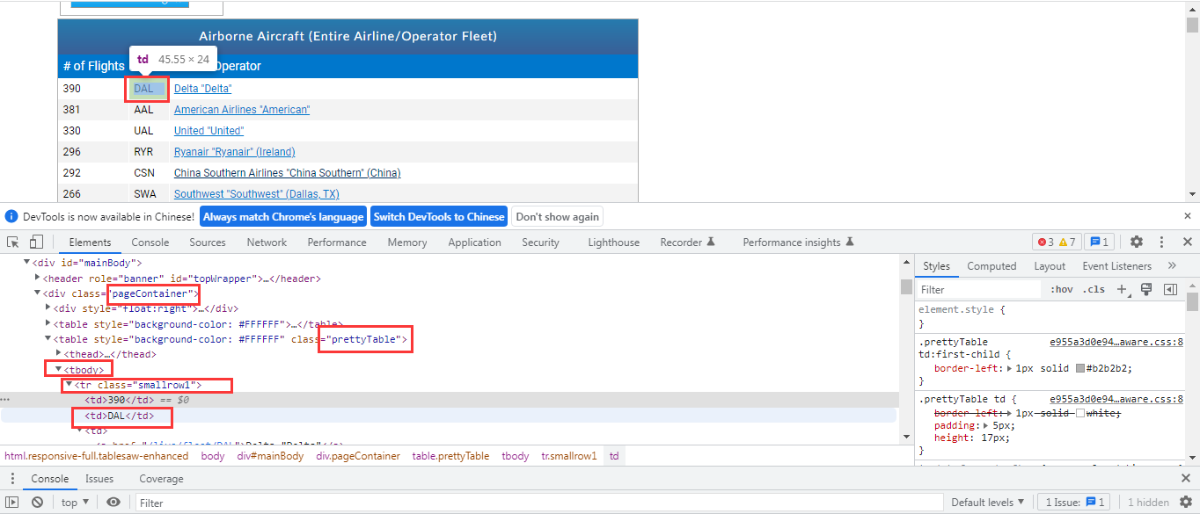This screenshot has height=514, width=1200.
Task: Switch to the Event Listeners tab
Action: click(1116, 265)
